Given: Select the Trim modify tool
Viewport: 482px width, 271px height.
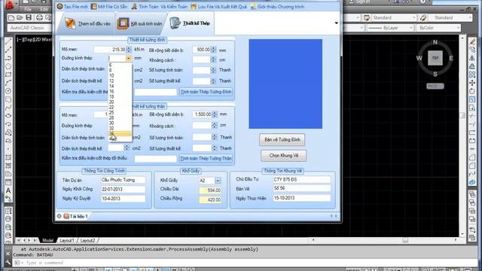Looking at the screenshot, I should (x=472, y=116).
